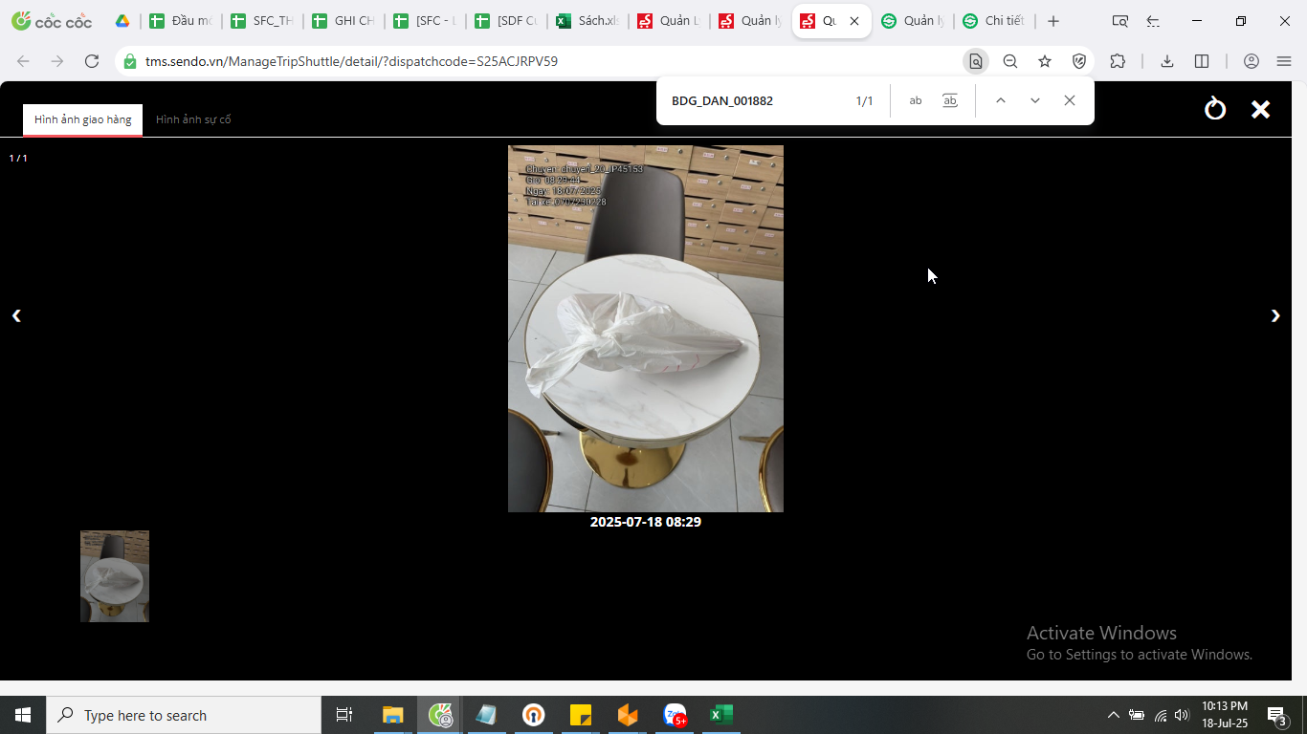Open the zoom-out magnifier in the address bar
Image resolution: width=1307 pixels, height=734 pixels.
(x=1010, y=61)
